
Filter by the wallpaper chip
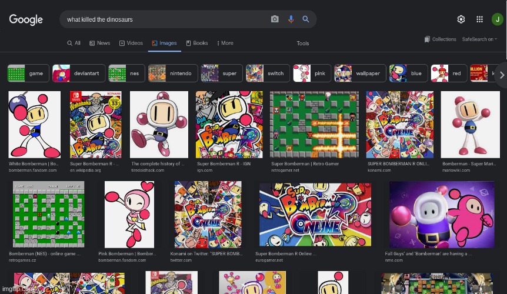pos(360,73)
